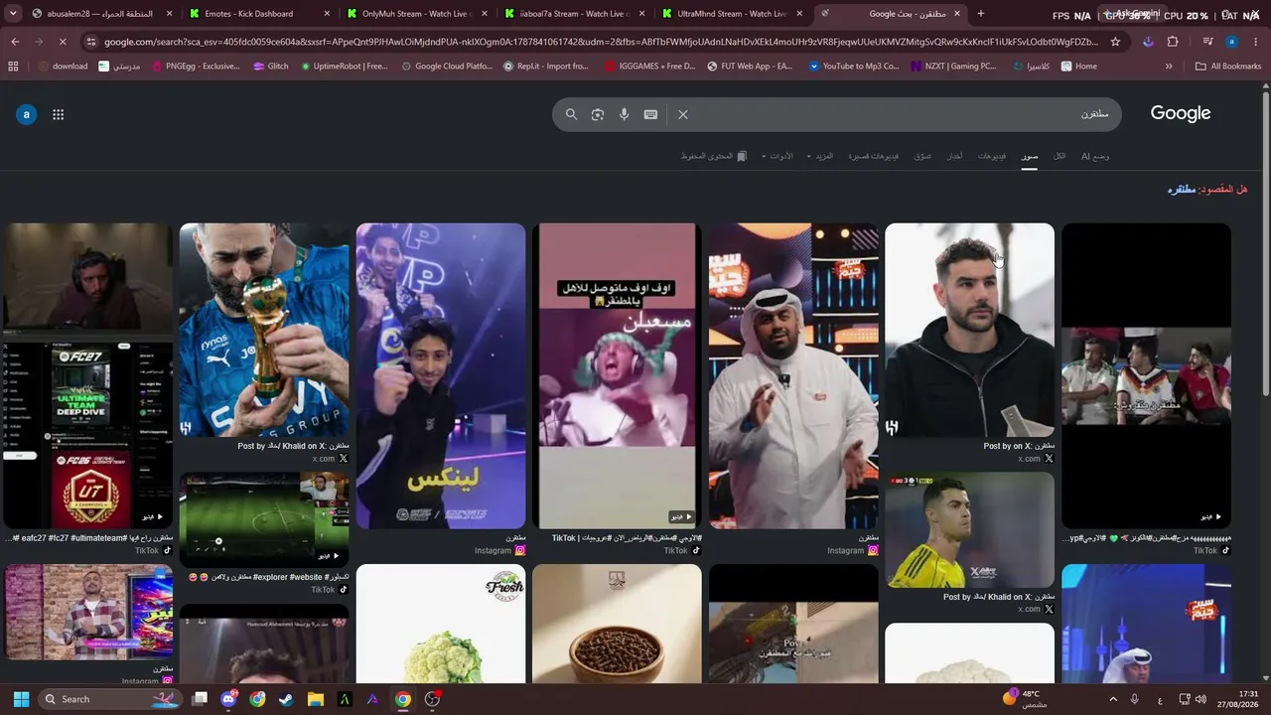Open the man in white thobe image

coord(793,376)
